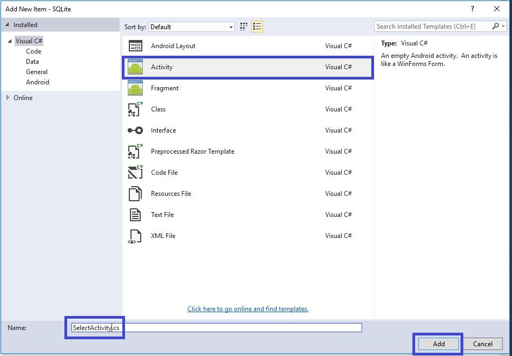Click the Name input field
This screenshot has height=356, width=512.
[x=216, y=328]
